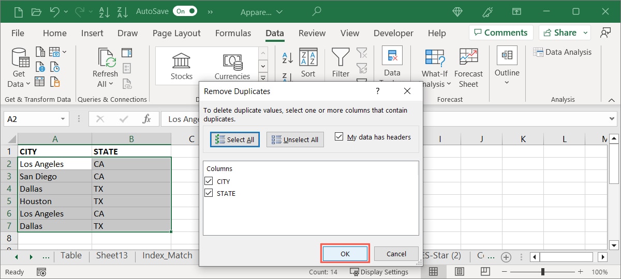Click the Ribbon Display Options icon
Viewport: 621px width, 279px height.
(x=516, y=11)
